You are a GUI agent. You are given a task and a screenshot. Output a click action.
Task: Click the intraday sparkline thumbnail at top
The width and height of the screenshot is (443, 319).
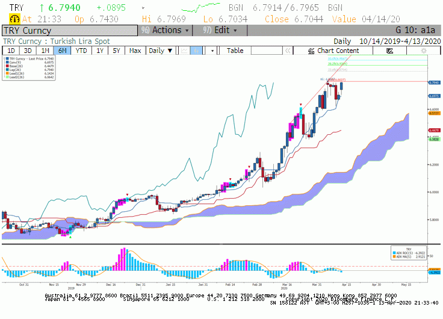click(x=200, y=8)
